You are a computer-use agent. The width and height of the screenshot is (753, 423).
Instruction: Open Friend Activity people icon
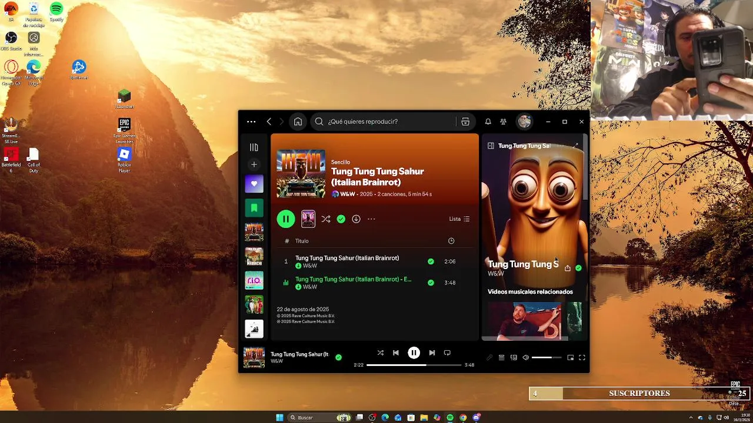(x=503, y=122)
